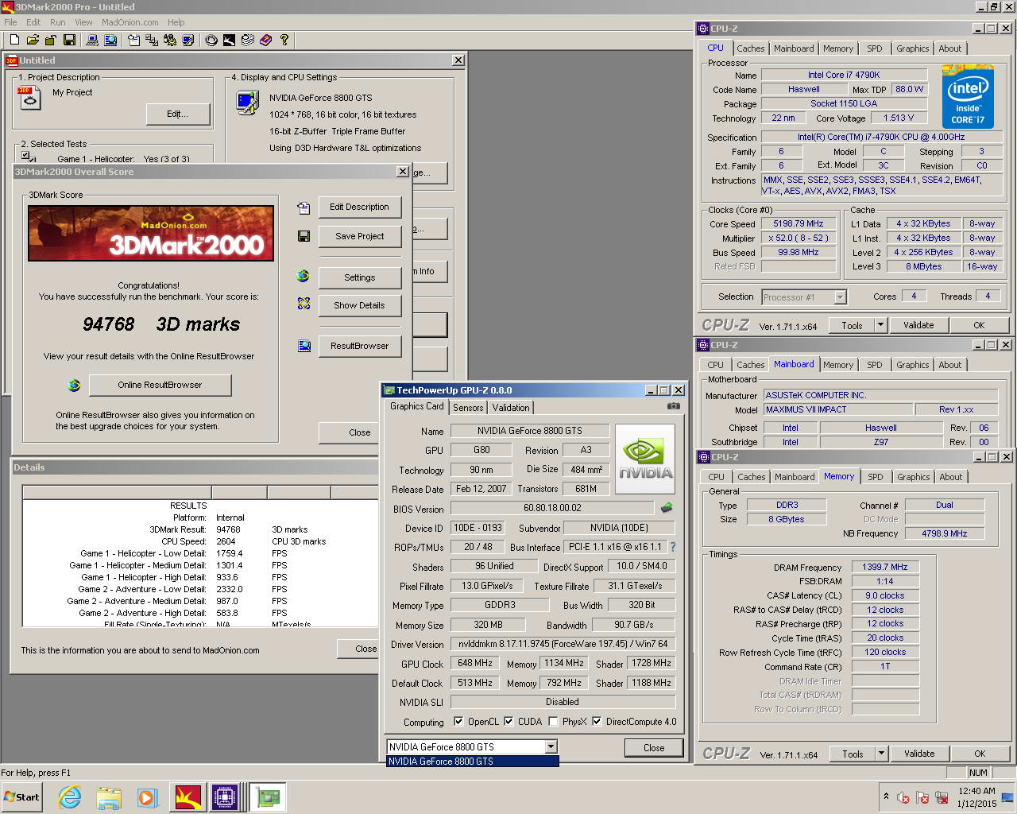1017x814 pixels.
Task: Open the Run menu
Action: point(58,22)
